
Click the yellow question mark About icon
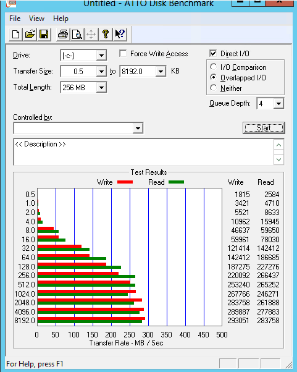[106, 35]
